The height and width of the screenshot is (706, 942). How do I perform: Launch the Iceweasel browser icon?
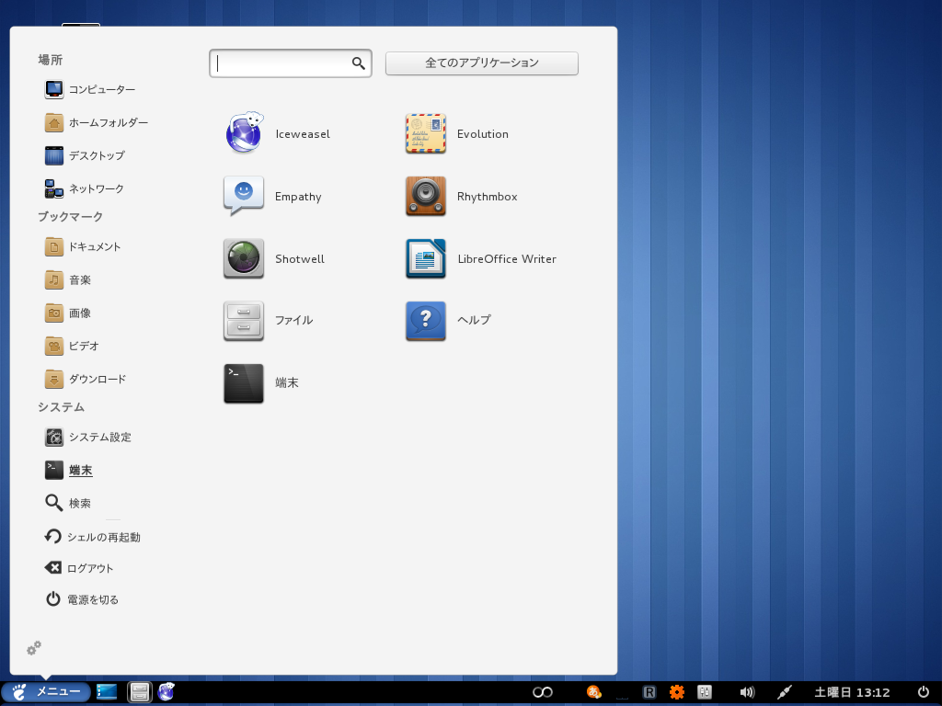[x=244, y=133]
